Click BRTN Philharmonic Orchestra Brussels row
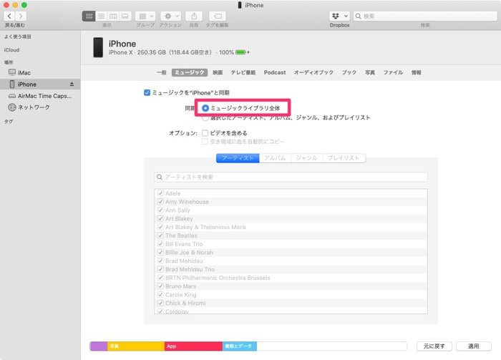Viewport: 501px width, 360px height. pyautogui.click(x=291, y=278)
